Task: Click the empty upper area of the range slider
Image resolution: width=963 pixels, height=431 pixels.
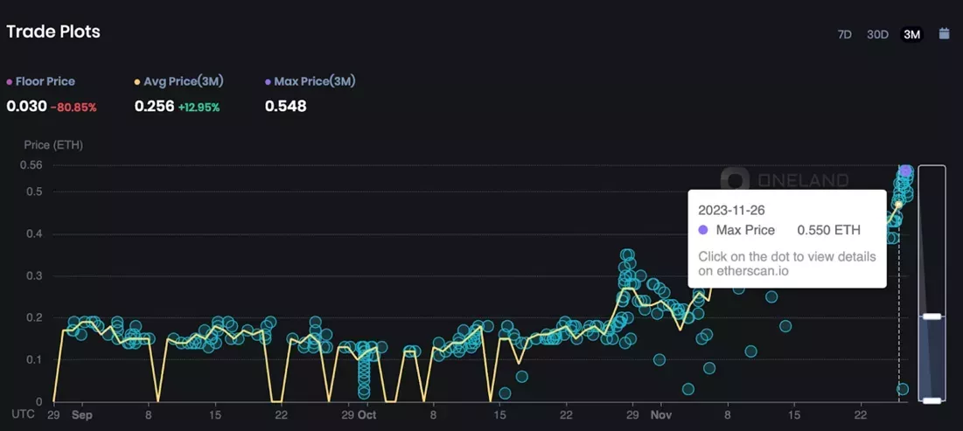Action: pos(932,236)
